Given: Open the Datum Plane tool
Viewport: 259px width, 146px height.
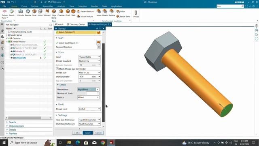Looking at the screenshot, I should [x=4, y=14].
